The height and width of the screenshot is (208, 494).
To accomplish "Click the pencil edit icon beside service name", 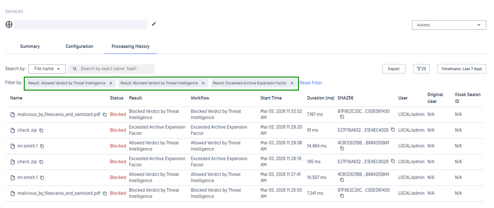I will pyautogui.click(x=154, y=24).
